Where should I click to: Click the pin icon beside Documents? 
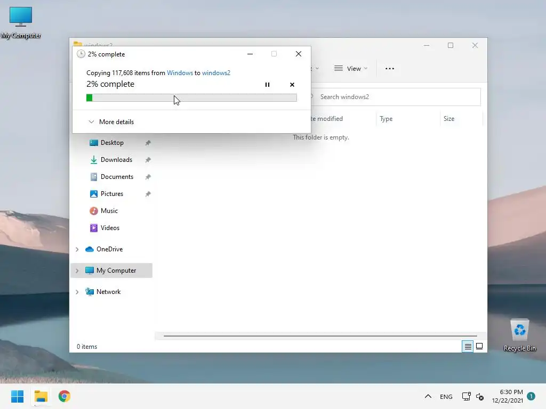(x=148, y=177)
